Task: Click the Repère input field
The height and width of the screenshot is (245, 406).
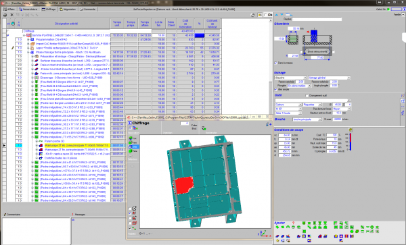Action: coord(317,19)
